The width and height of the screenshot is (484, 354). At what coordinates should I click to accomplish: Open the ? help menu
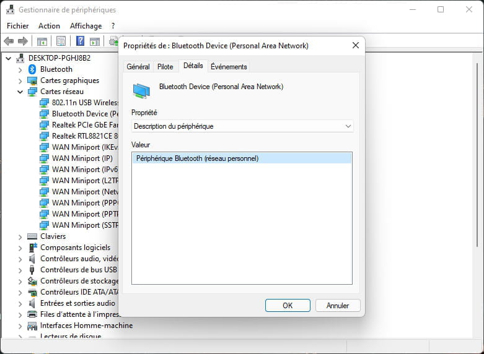pyautogui.click(x=113, y=25)
